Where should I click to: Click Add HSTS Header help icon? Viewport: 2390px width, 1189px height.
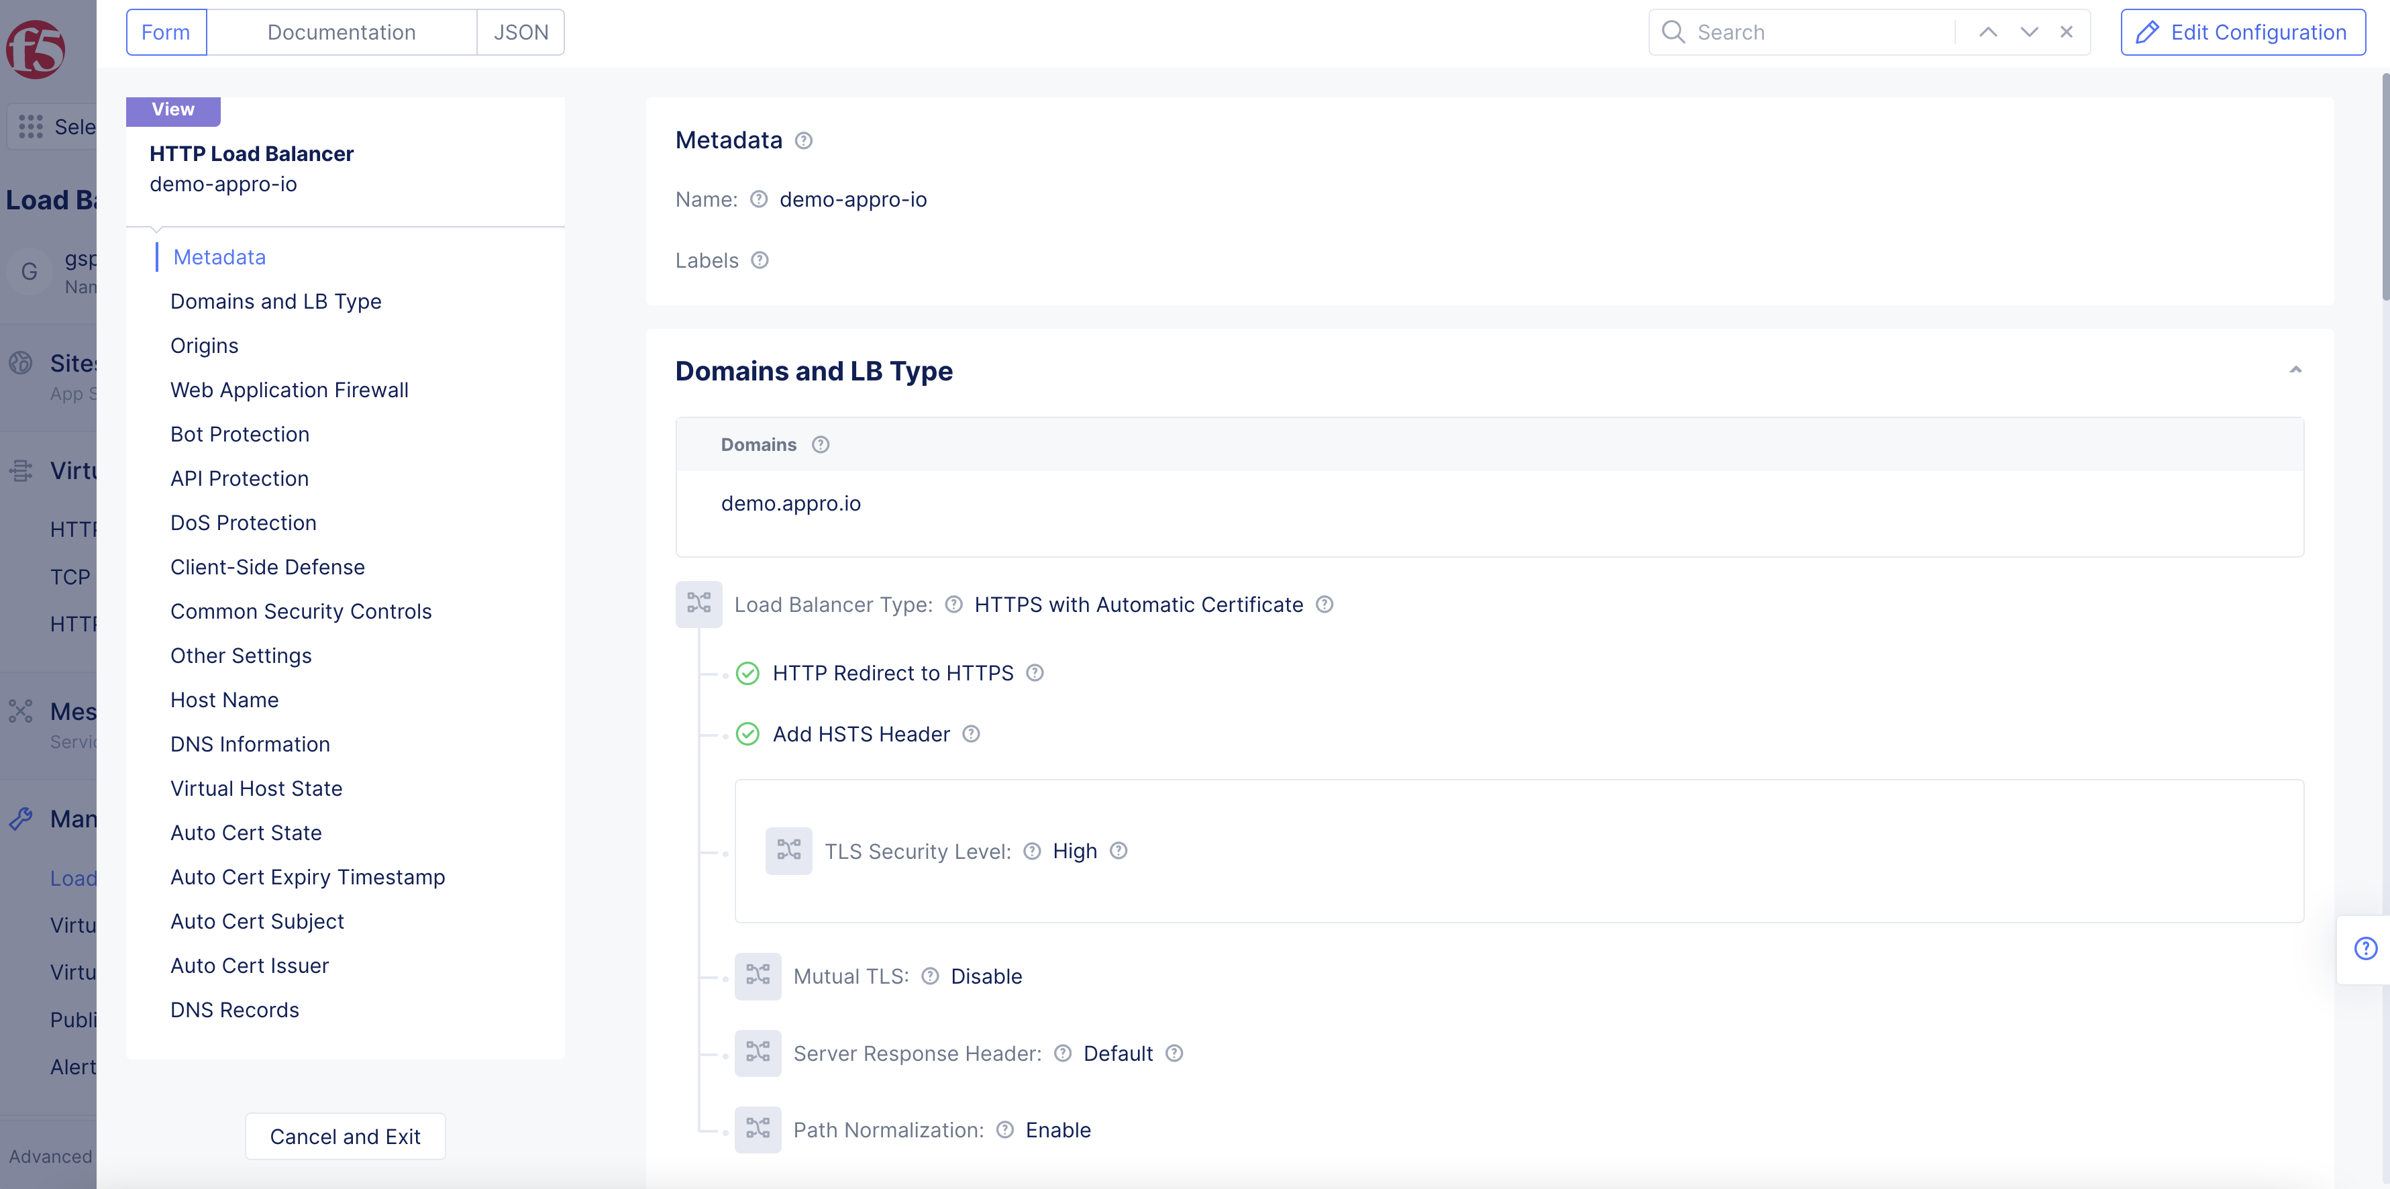(x=972, y=734)
